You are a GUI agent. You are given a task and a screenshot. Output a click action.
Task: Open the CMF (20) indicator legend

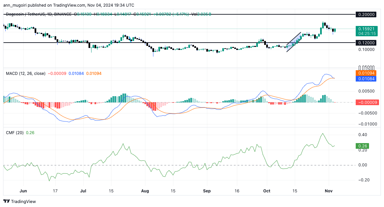pos(15,132)
